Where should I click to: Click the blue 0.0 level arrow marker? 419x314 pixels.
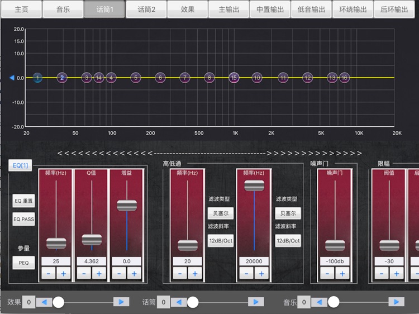[x=12, y=78]
